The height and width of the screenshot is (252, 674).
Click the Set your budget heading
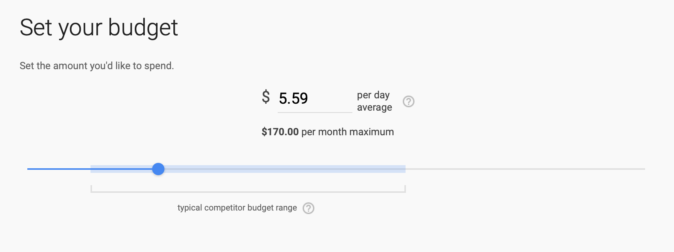(x=99, y=28)
